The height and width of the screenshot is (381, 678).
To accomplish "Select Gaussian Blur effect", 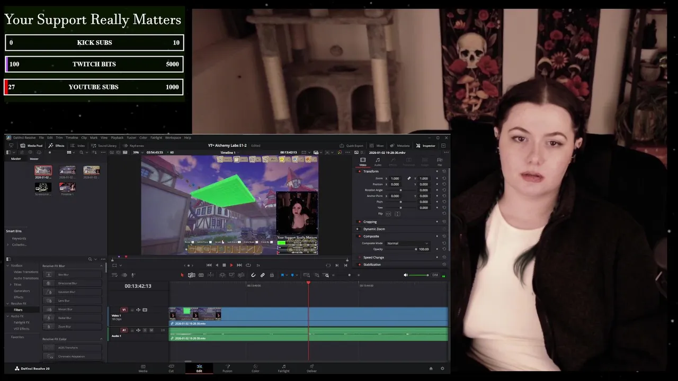I will click(73, 292).
